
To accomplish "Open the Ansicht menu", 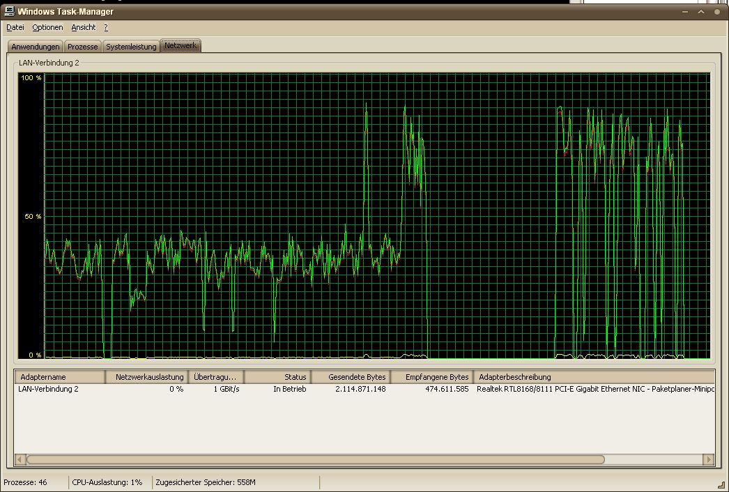I will pyautogui.click(x=83, y=27).
